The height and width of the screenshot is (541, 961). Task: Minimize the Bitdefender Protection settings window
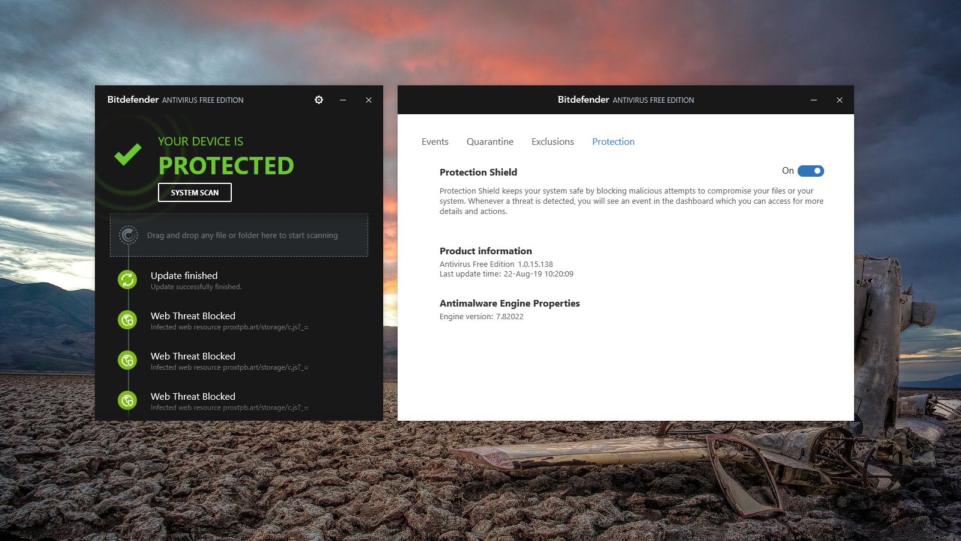(814, 100)
